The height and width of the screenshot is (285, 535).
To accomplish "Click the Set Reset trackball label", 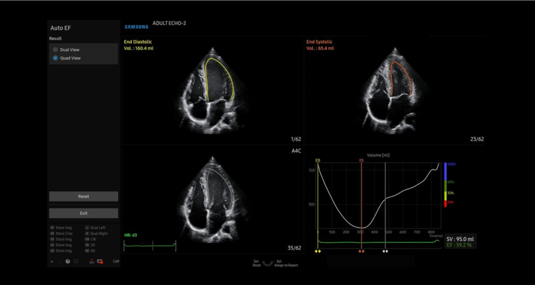I will 257,263.
